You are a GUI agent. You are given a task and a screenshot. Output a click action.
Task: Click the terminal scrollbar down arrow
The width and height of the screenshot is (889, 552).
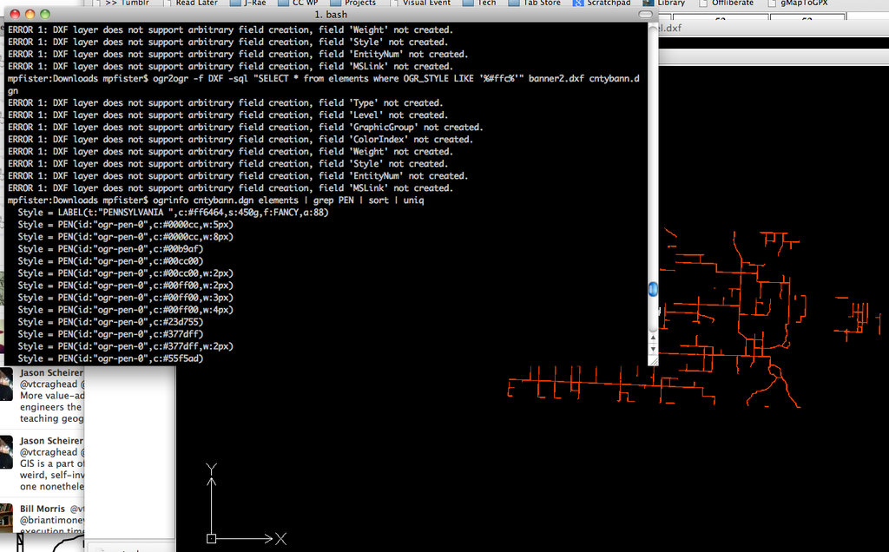tap(653, 349)
